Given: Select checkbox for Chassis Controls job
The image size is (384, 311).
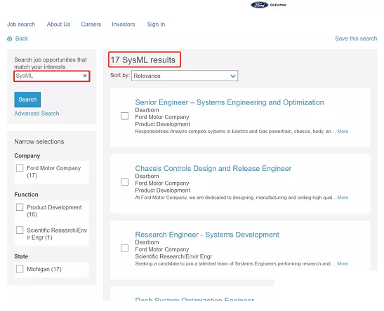Looking at the screenshot, I should pos(125,181).
